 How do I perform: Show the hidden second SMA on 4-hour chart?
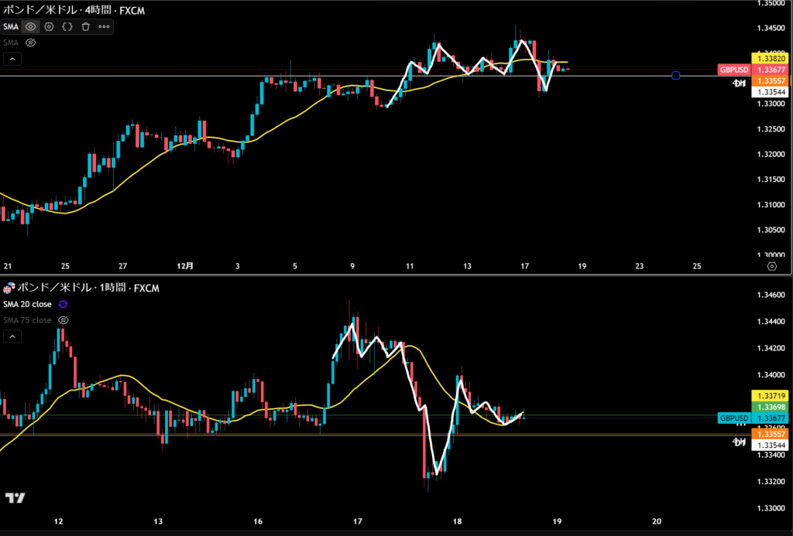[31, 43]
